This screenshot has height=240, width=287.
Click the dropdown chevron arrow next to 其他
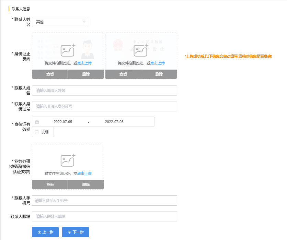coord(84,22)
